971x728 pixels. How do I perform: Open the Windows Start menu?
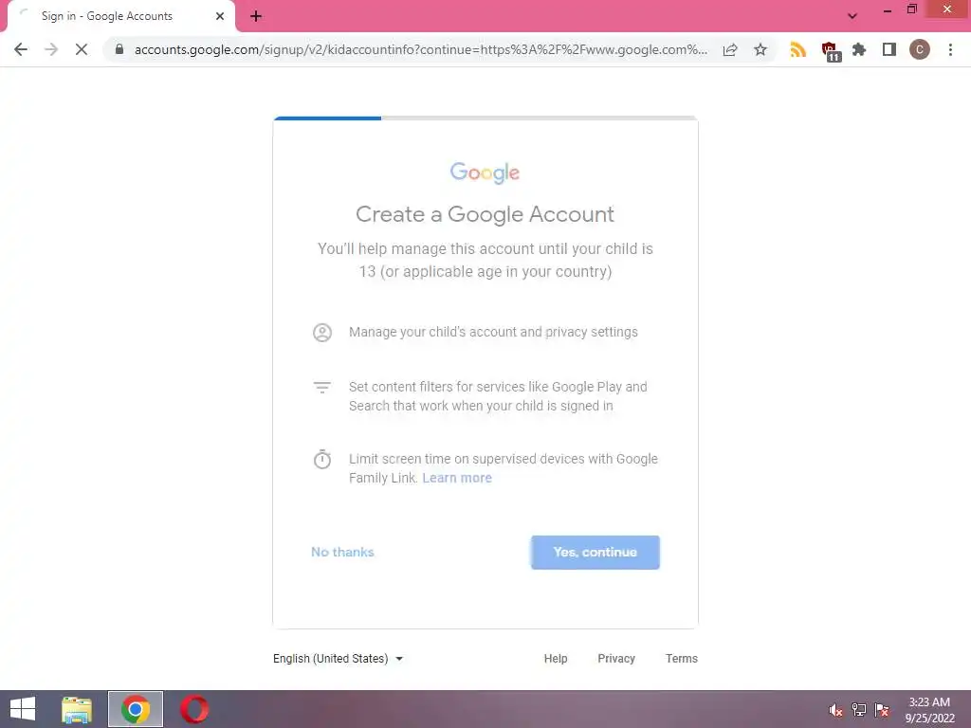[23, 709]
